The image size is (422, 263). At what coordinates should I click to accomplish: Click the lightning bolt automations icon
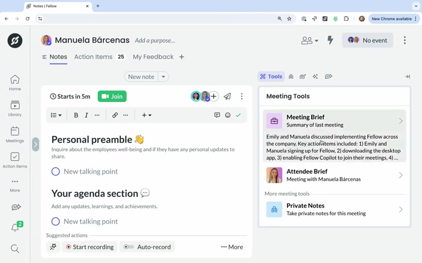[330, 40]
